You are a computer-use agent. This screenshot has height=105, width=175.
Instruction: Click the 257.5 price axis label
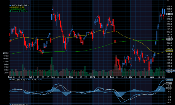click(x=169, y=7)
